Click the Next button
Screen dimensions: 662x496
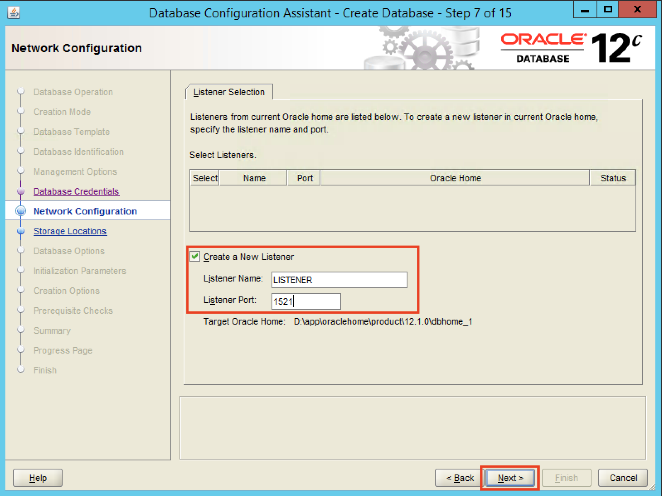(x=510, y=478)
